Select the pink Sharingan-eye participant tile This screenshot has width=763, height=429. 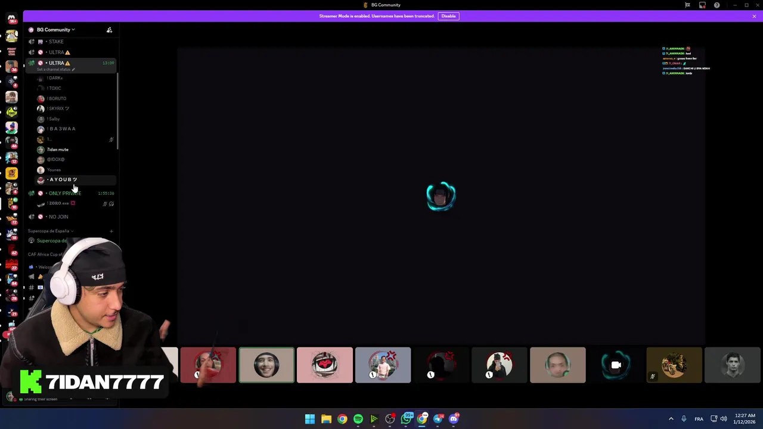pos(325,365)
